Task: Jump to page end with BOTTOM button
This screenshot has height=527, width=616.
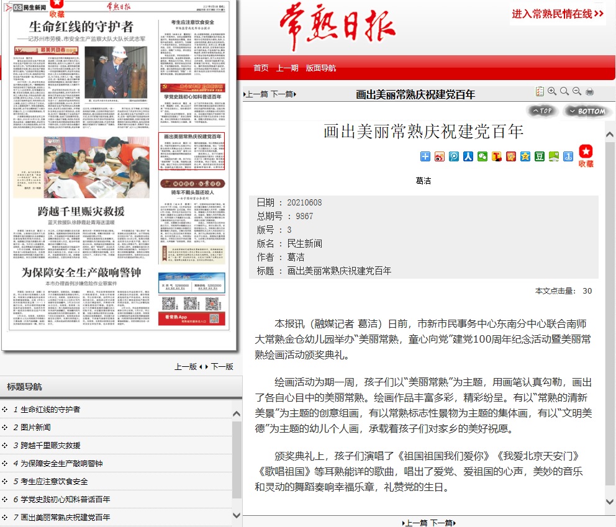Action: (x=587, y=111)
